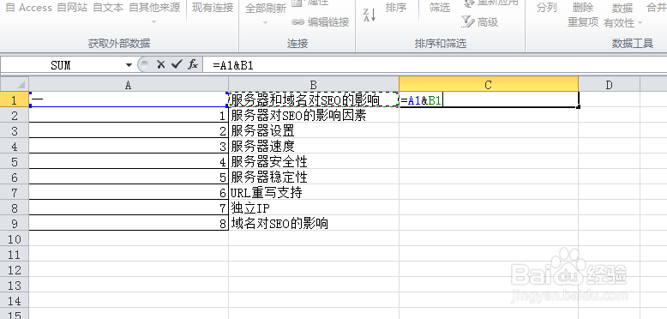Click 删除重复项 remove duplicates

[x=583, y=15]
